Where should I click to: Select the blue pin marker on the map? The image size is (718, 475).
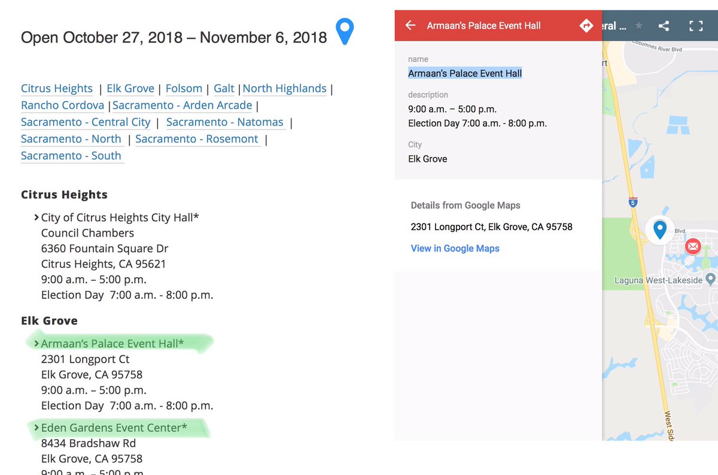[660, 229]
